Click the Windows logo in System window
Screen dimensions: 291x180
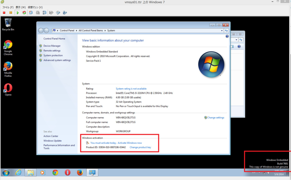211,64
